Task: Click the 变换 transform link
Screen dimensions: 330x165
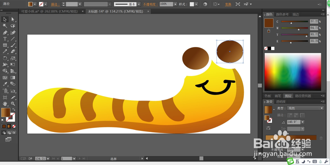Action: pyautogui.click(x=228, y=4)
